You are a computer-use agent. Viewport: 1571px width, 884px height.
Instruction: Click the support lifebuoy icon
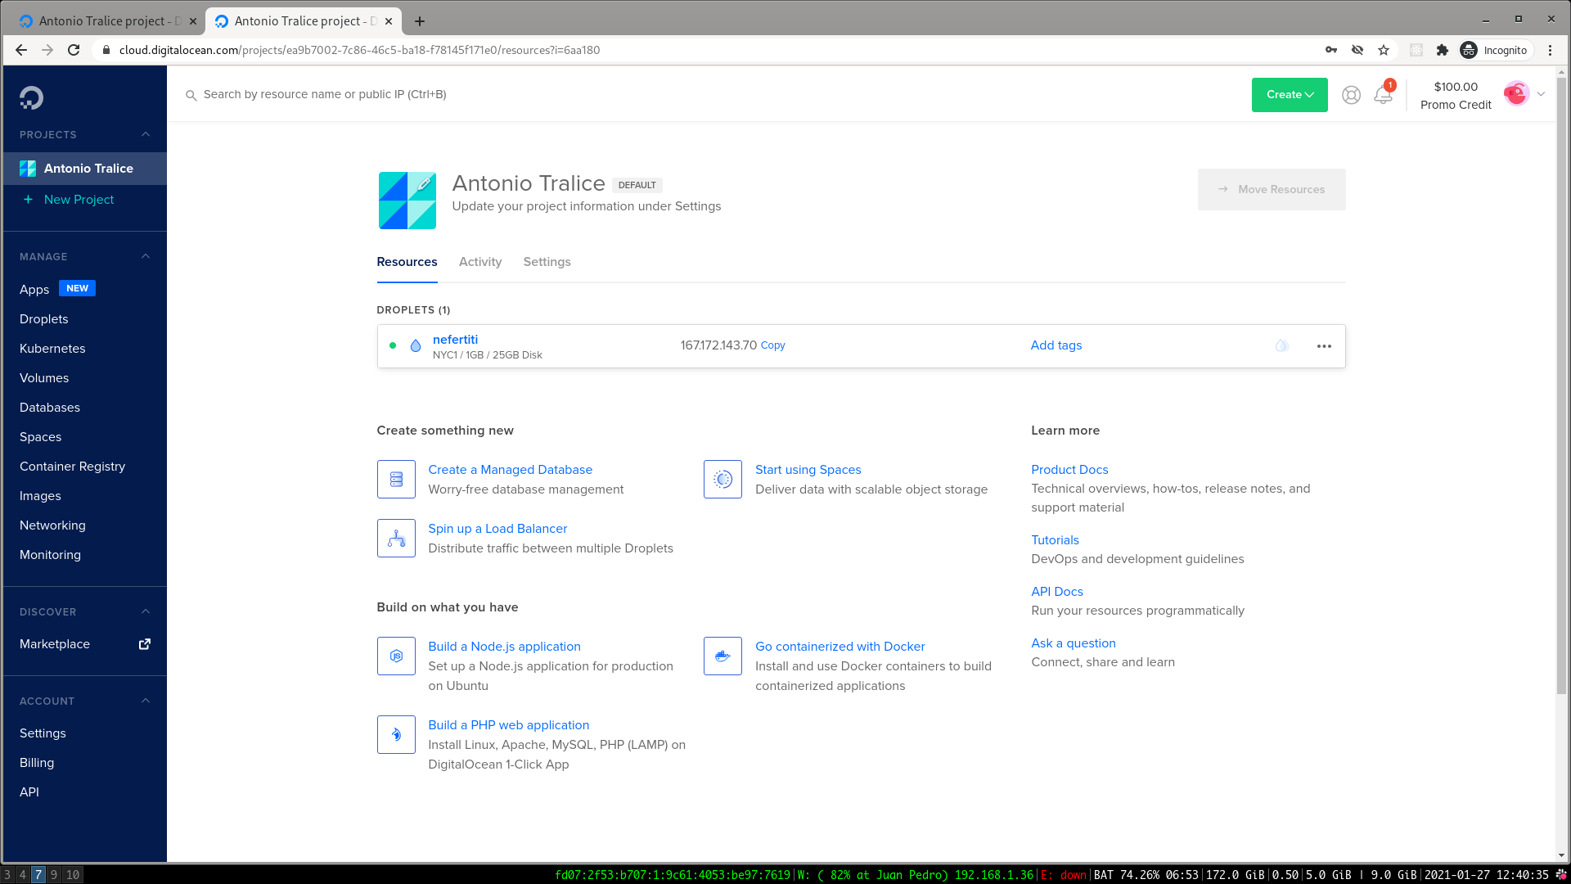click(x=1351, y=95)
